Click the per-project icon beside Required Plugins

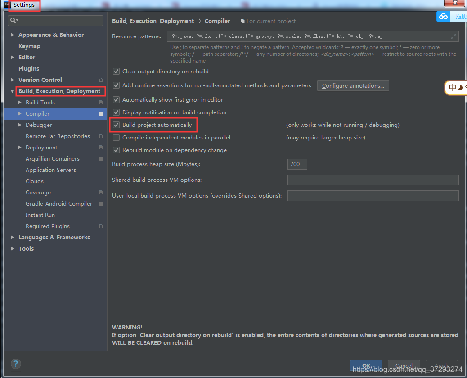101,226
